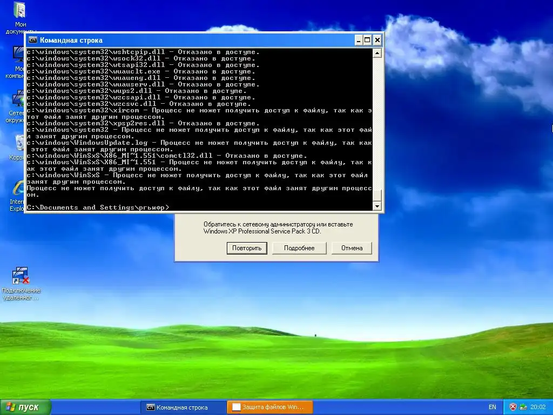Maximize the Командная строка window

tap(367, 40)
